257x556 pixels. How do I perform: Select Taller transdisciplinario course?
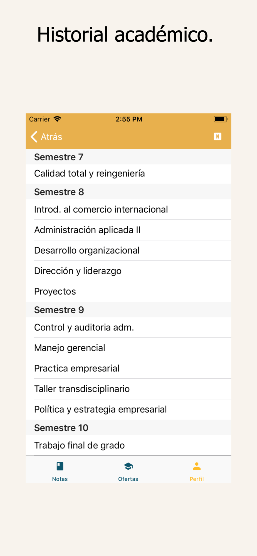128,389
